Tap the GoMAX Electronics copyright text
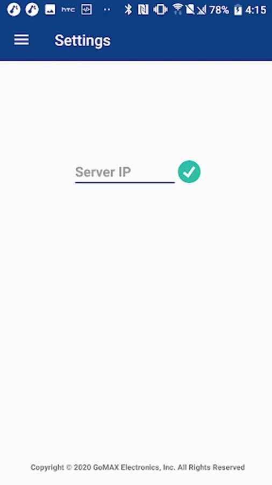Screen dimensions: 272x485 point(138,467)
